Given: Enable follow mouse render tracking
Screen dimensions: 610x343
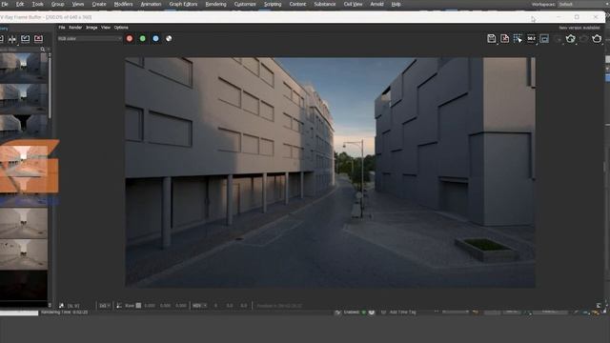Looking at the screenshot, I should tap(518, 38).
